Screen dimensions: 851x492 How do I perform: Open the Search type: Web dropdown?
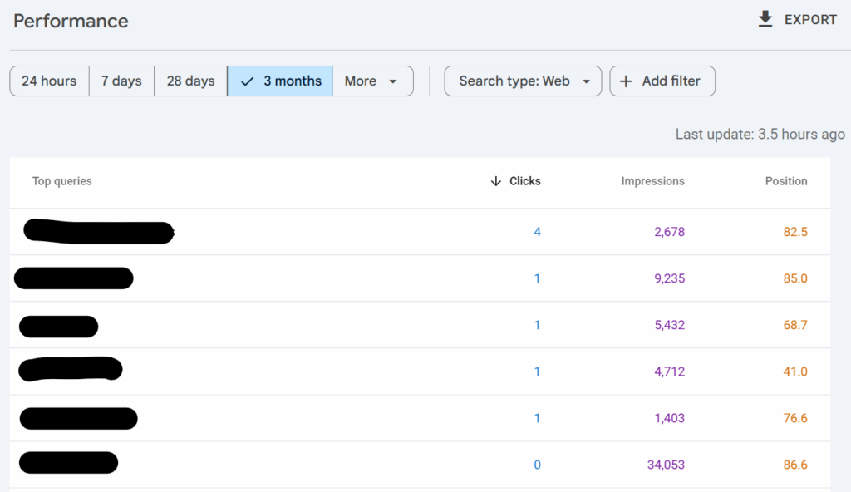click(x=524, y=81)
